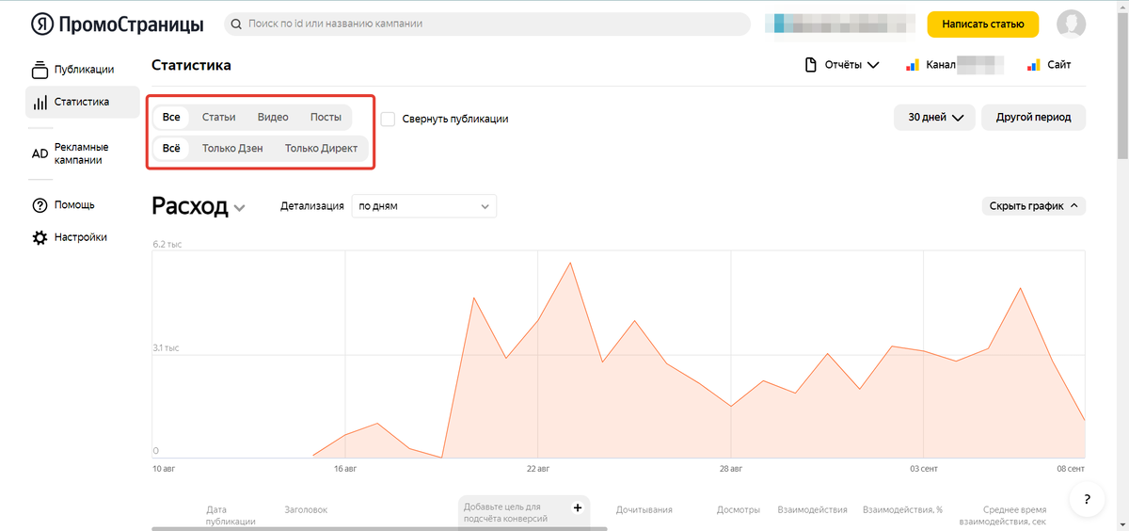Click the 3.1 тыс axis value
Image resolution: width=1129 pixels, height=531 pixels.
[x=167, y=348]
